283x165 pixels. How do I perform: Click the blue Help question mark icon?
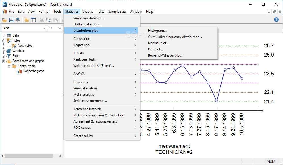point(276,20)
